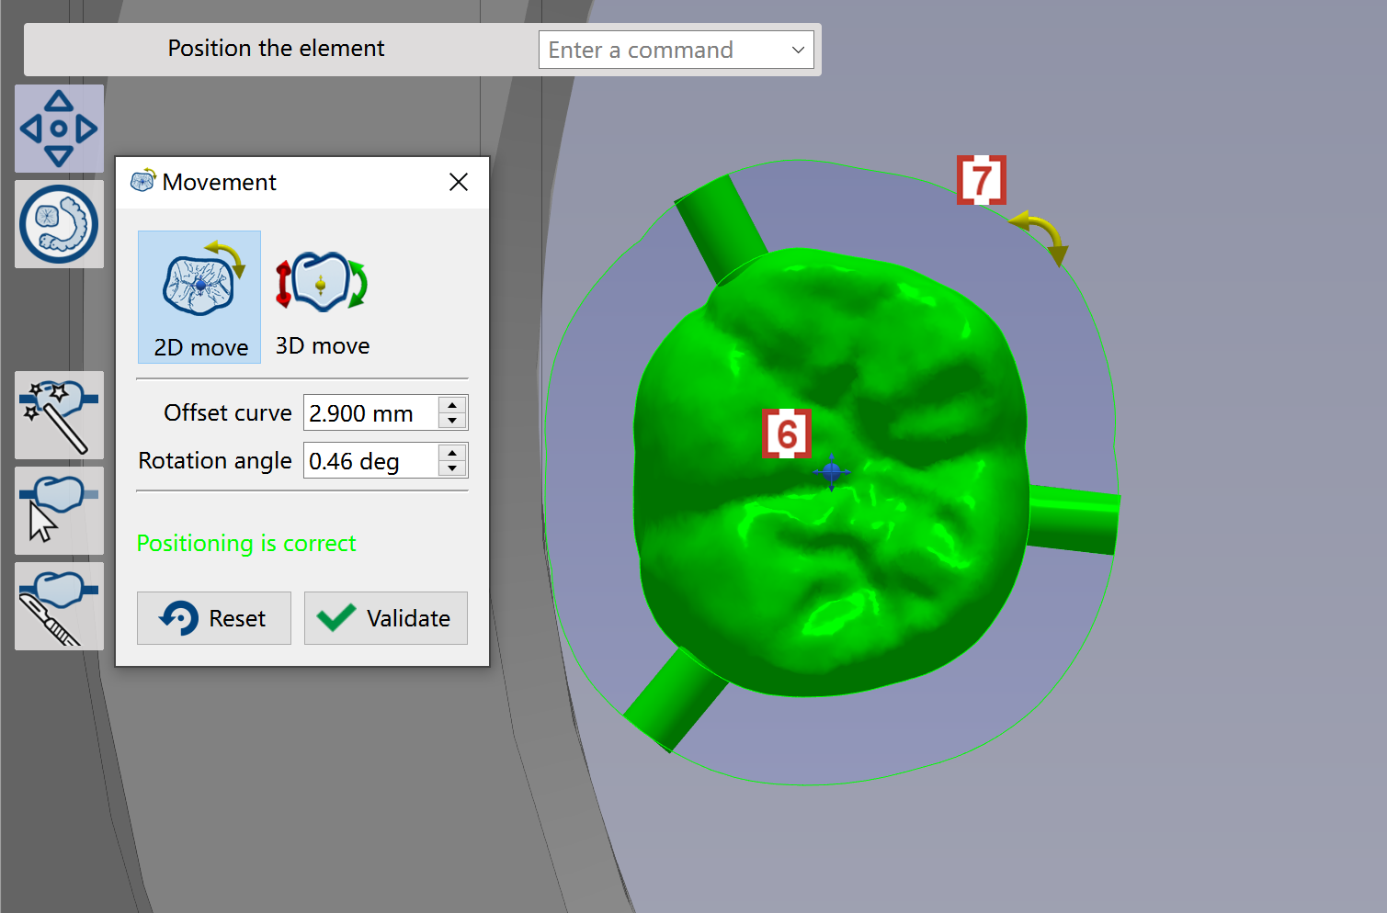The image size is (1387, 913).
Task: Select the tooth number 6 label
Action: [787, 434]
